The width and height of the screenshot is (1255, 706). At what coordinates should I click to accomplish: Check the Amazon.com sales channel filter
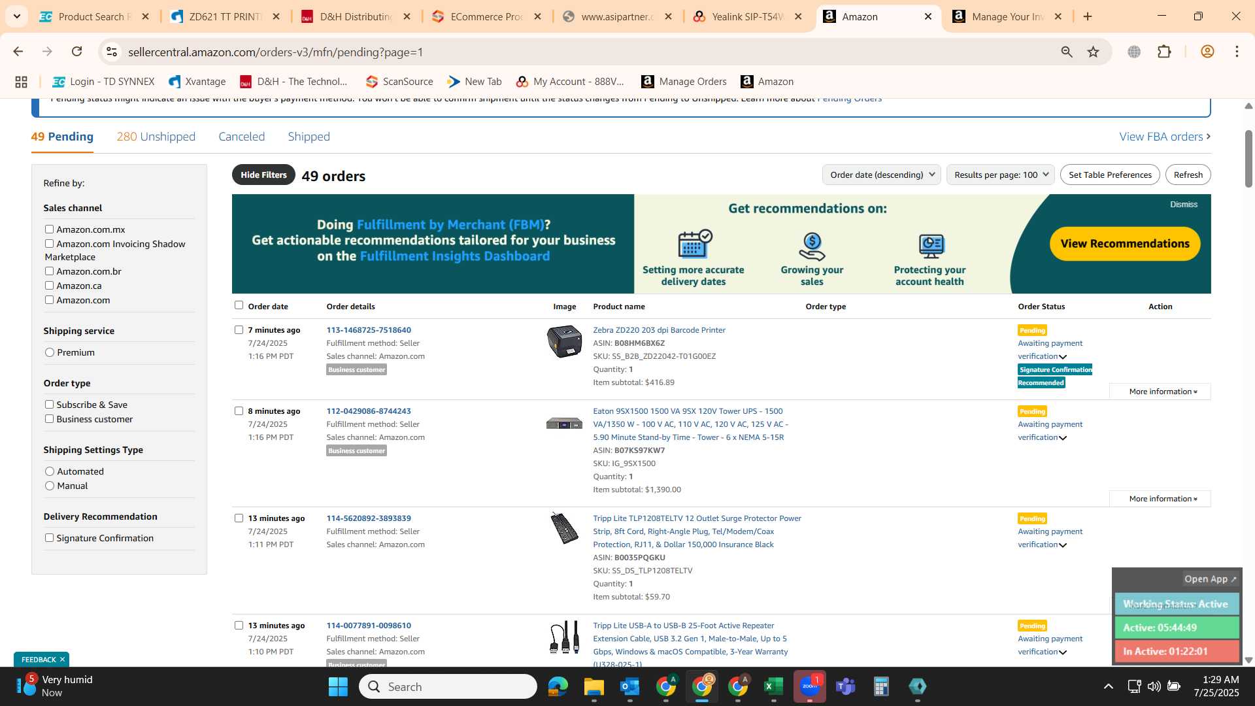(x=49, y=300)
